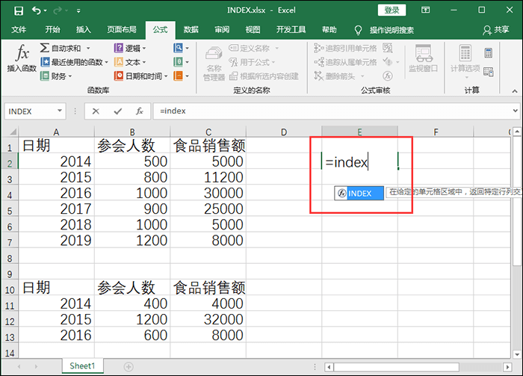523x376 pixels.
Task: Switch to the 开始 ribbon tab
Action: [53, 30]
